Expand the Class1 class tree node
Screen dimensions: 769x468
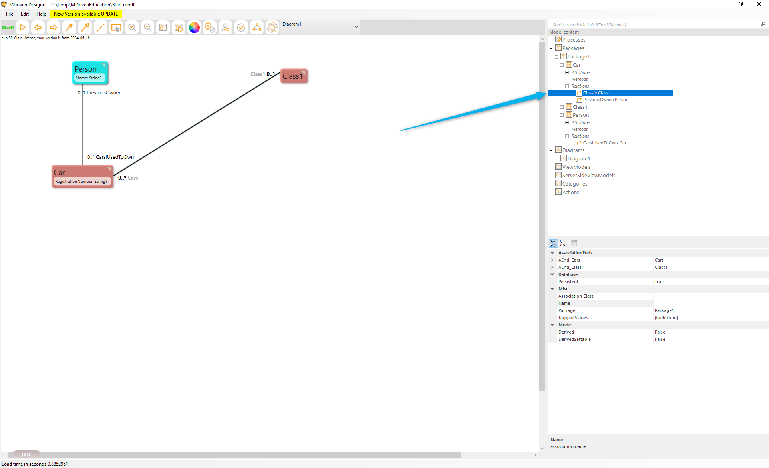coord(562,107)
